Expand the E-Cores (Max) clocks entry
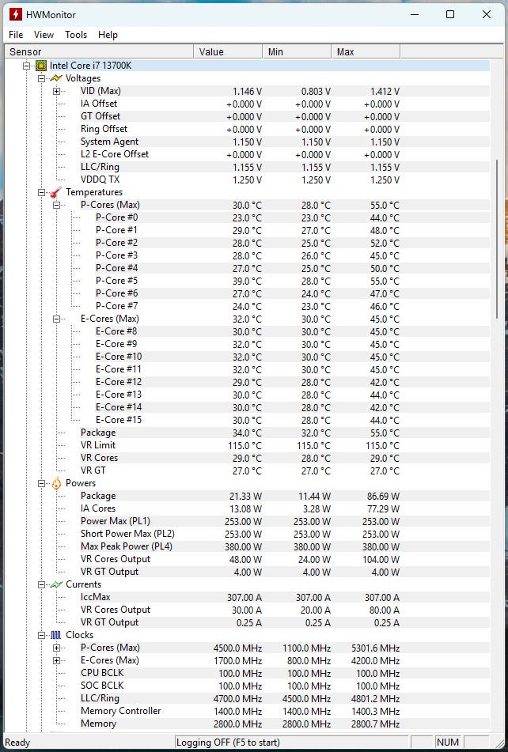This screenshot has width=508, height=752. 57,660
